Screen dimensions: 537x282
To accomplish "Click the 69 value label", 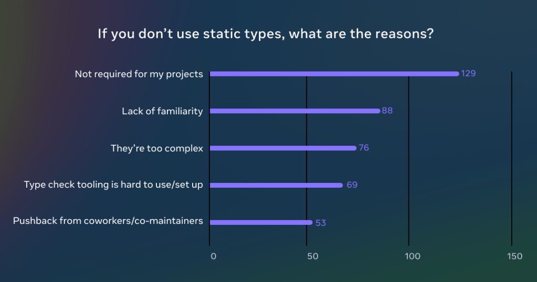I will coord(352,185).
